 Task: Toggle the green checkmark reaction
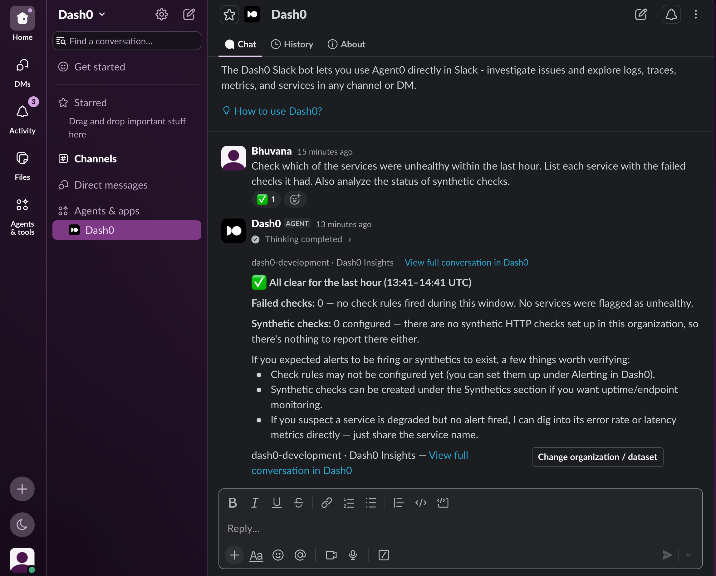click(266, 199)
